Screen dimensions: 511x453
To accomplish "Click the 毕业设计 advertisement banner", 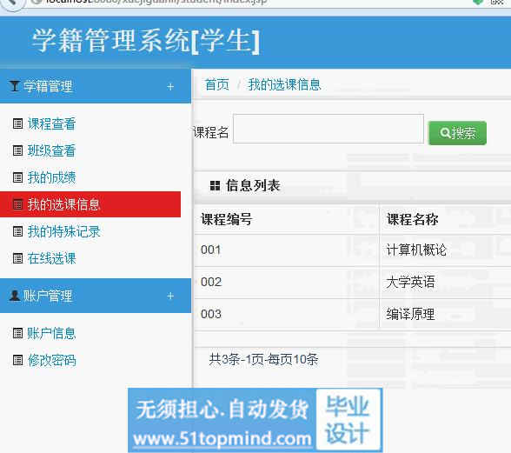I will [x=255, y=420].
